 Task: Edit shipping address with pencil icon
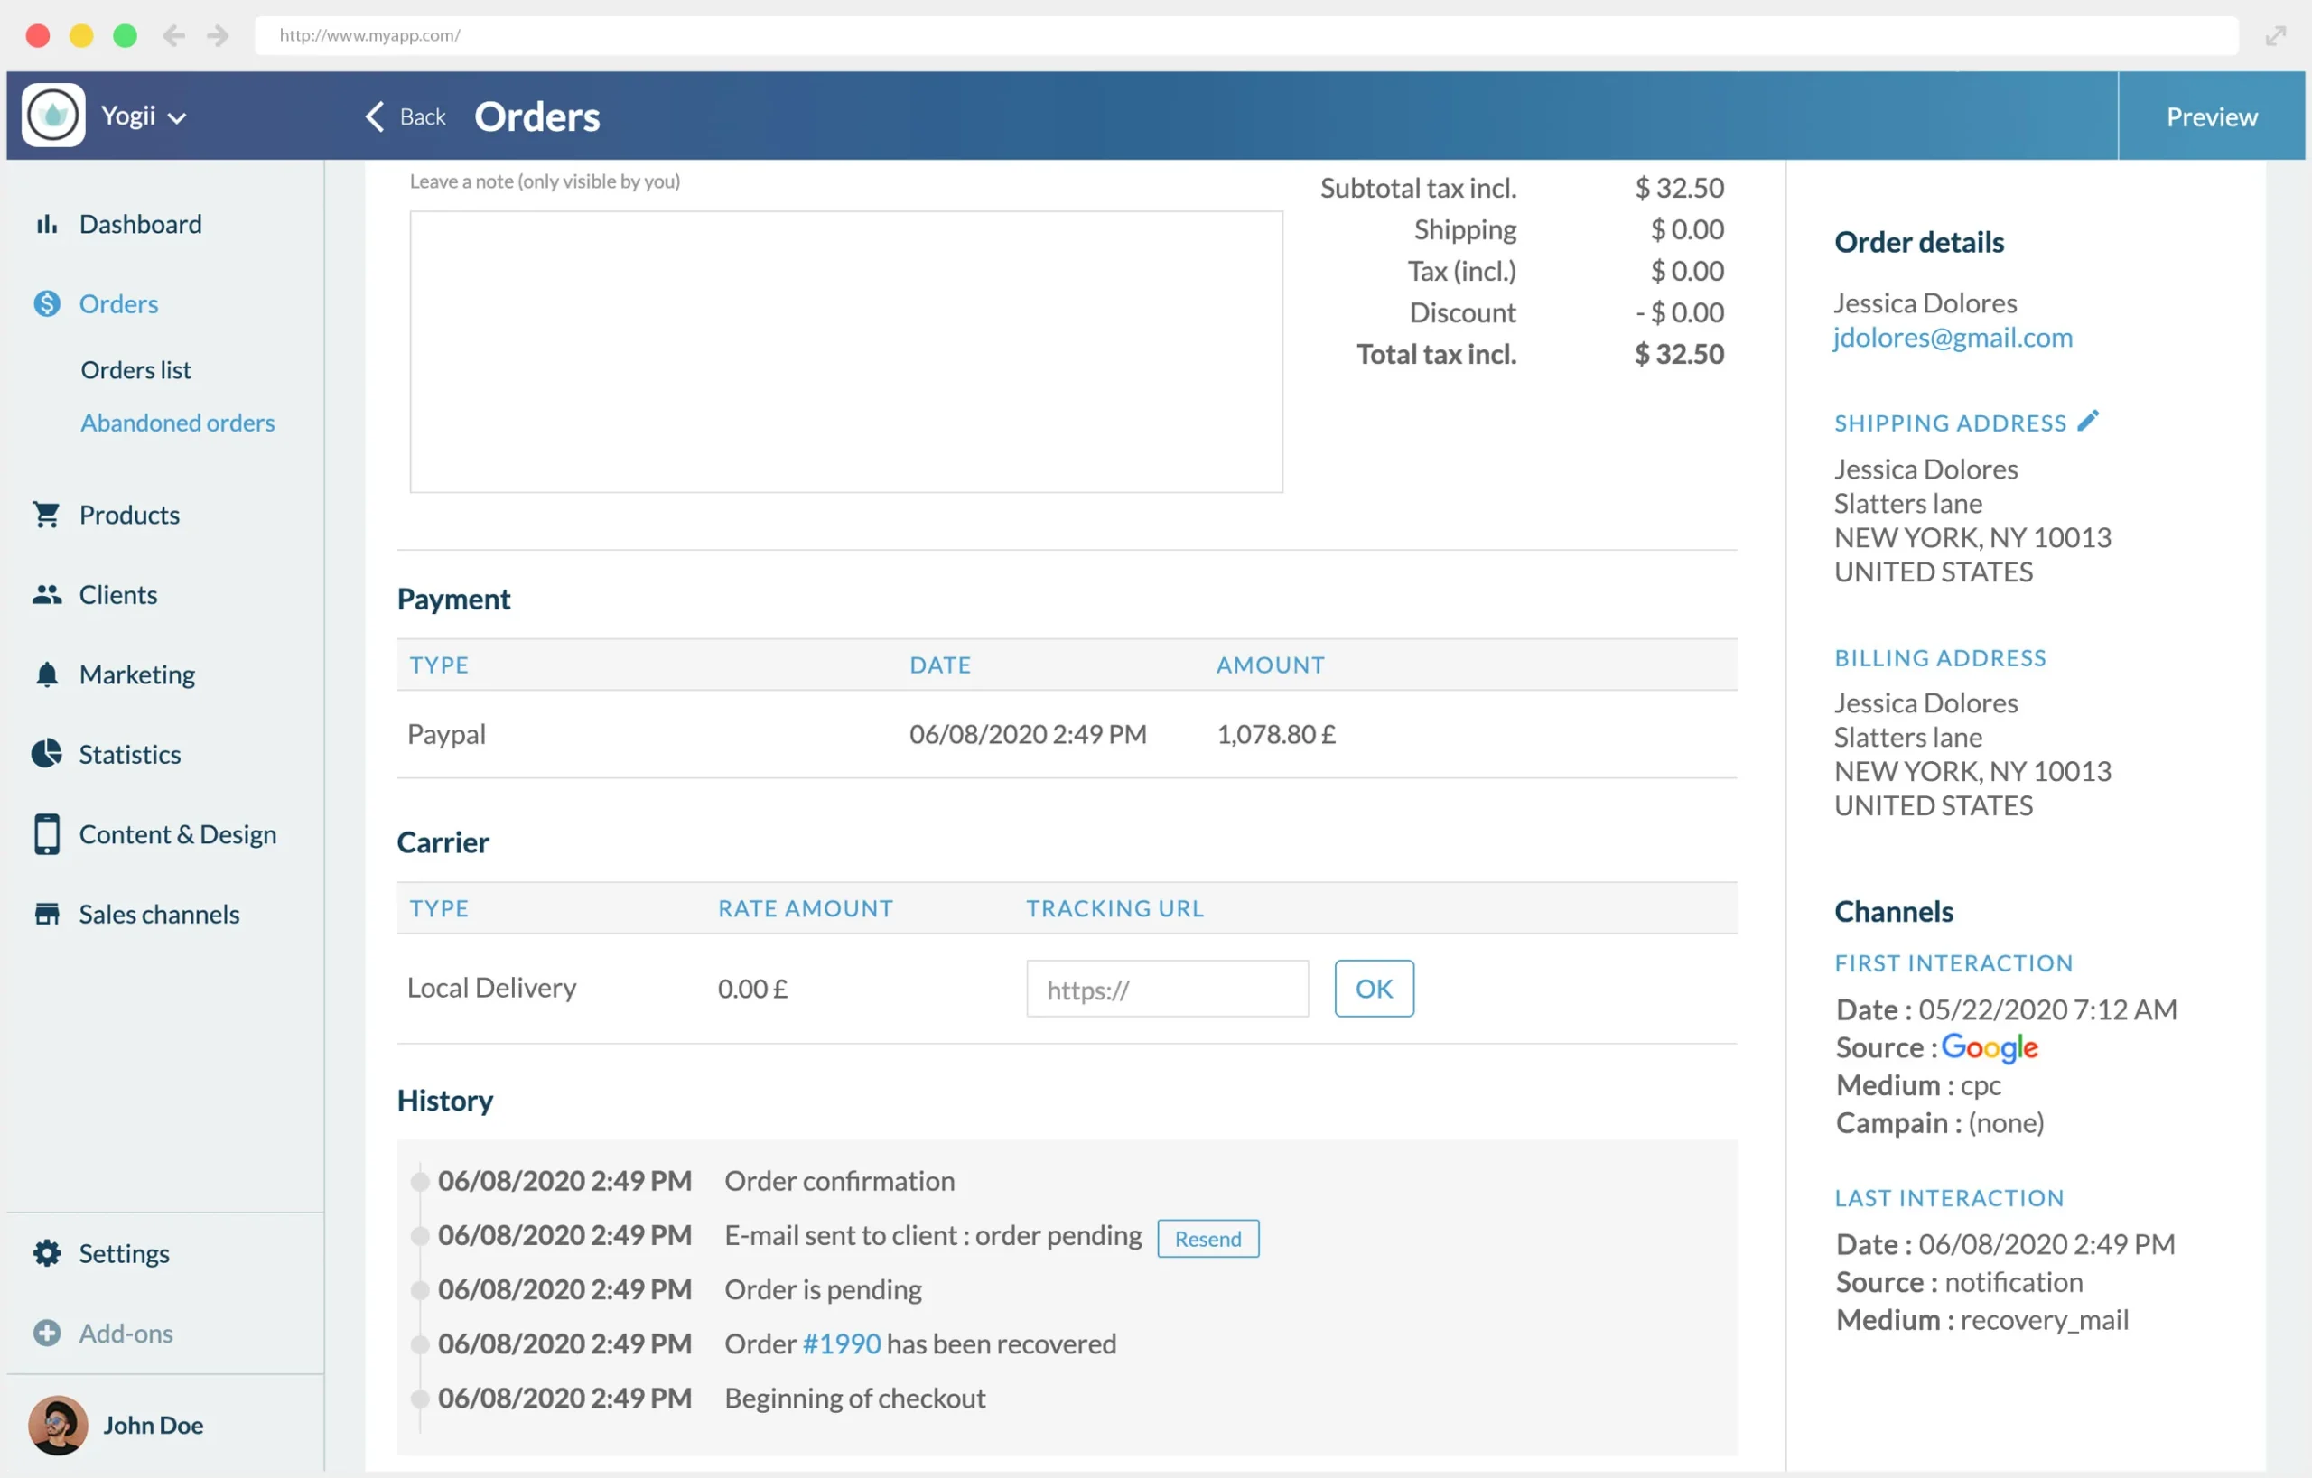[2088, 422]
